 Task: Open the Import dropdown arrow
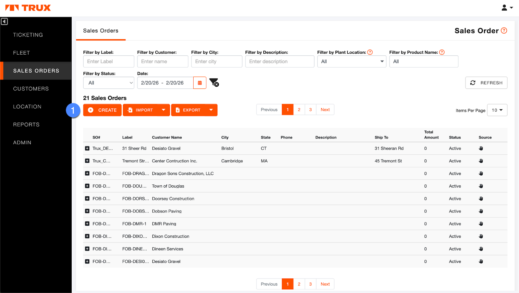163,110
